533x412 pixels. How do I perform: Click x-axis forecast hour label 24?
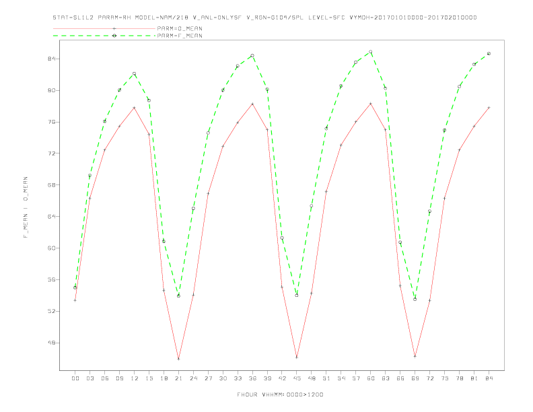[x=193, y=378]
